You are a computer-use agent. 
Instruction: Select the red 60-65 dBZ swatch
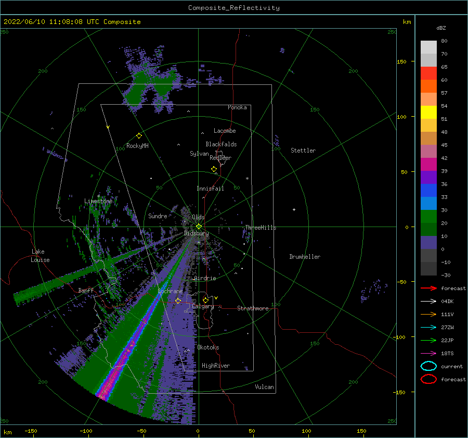pyautogui.click(x=428, y=73)
